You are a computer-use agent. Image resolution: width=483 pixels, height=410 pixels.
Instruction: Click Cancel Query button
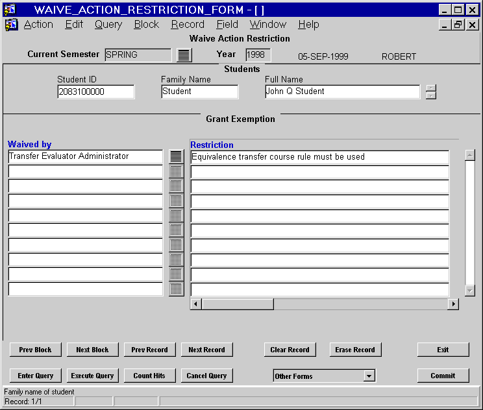[x=206, y=376]
